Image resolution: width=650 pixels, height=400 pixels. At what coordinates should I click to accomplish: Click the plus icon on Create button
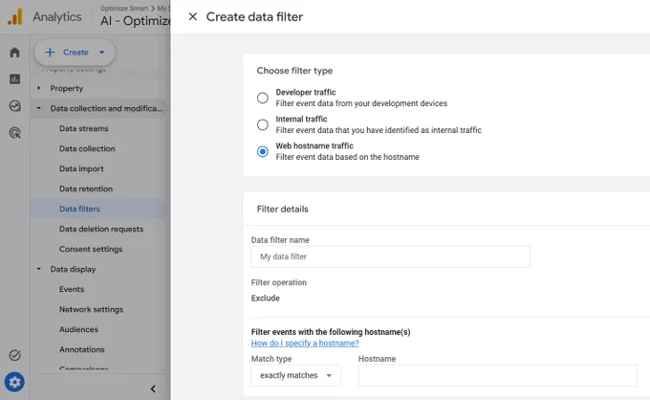point(50,53)
